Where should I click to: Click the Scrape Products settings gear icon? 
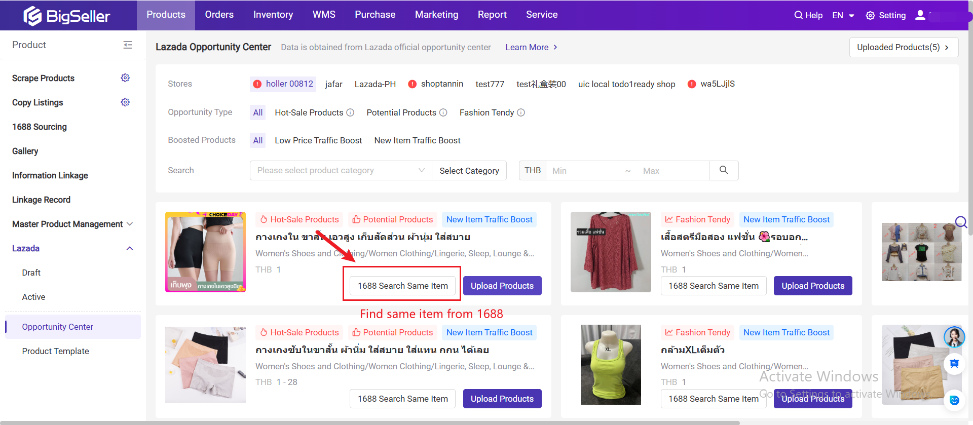tap(125, 78)
